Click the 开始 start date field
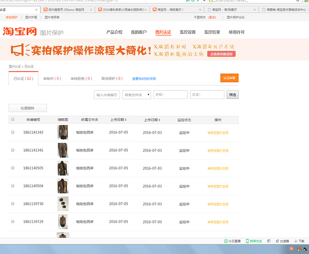This screenshot has width=309, height=254. tap(170, 95)
